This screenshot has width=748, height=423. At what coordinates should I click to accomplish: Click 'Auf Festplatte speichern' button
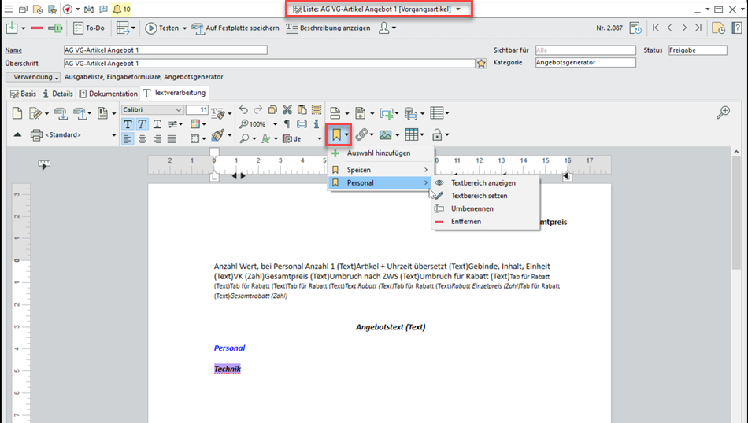point(235,28)
